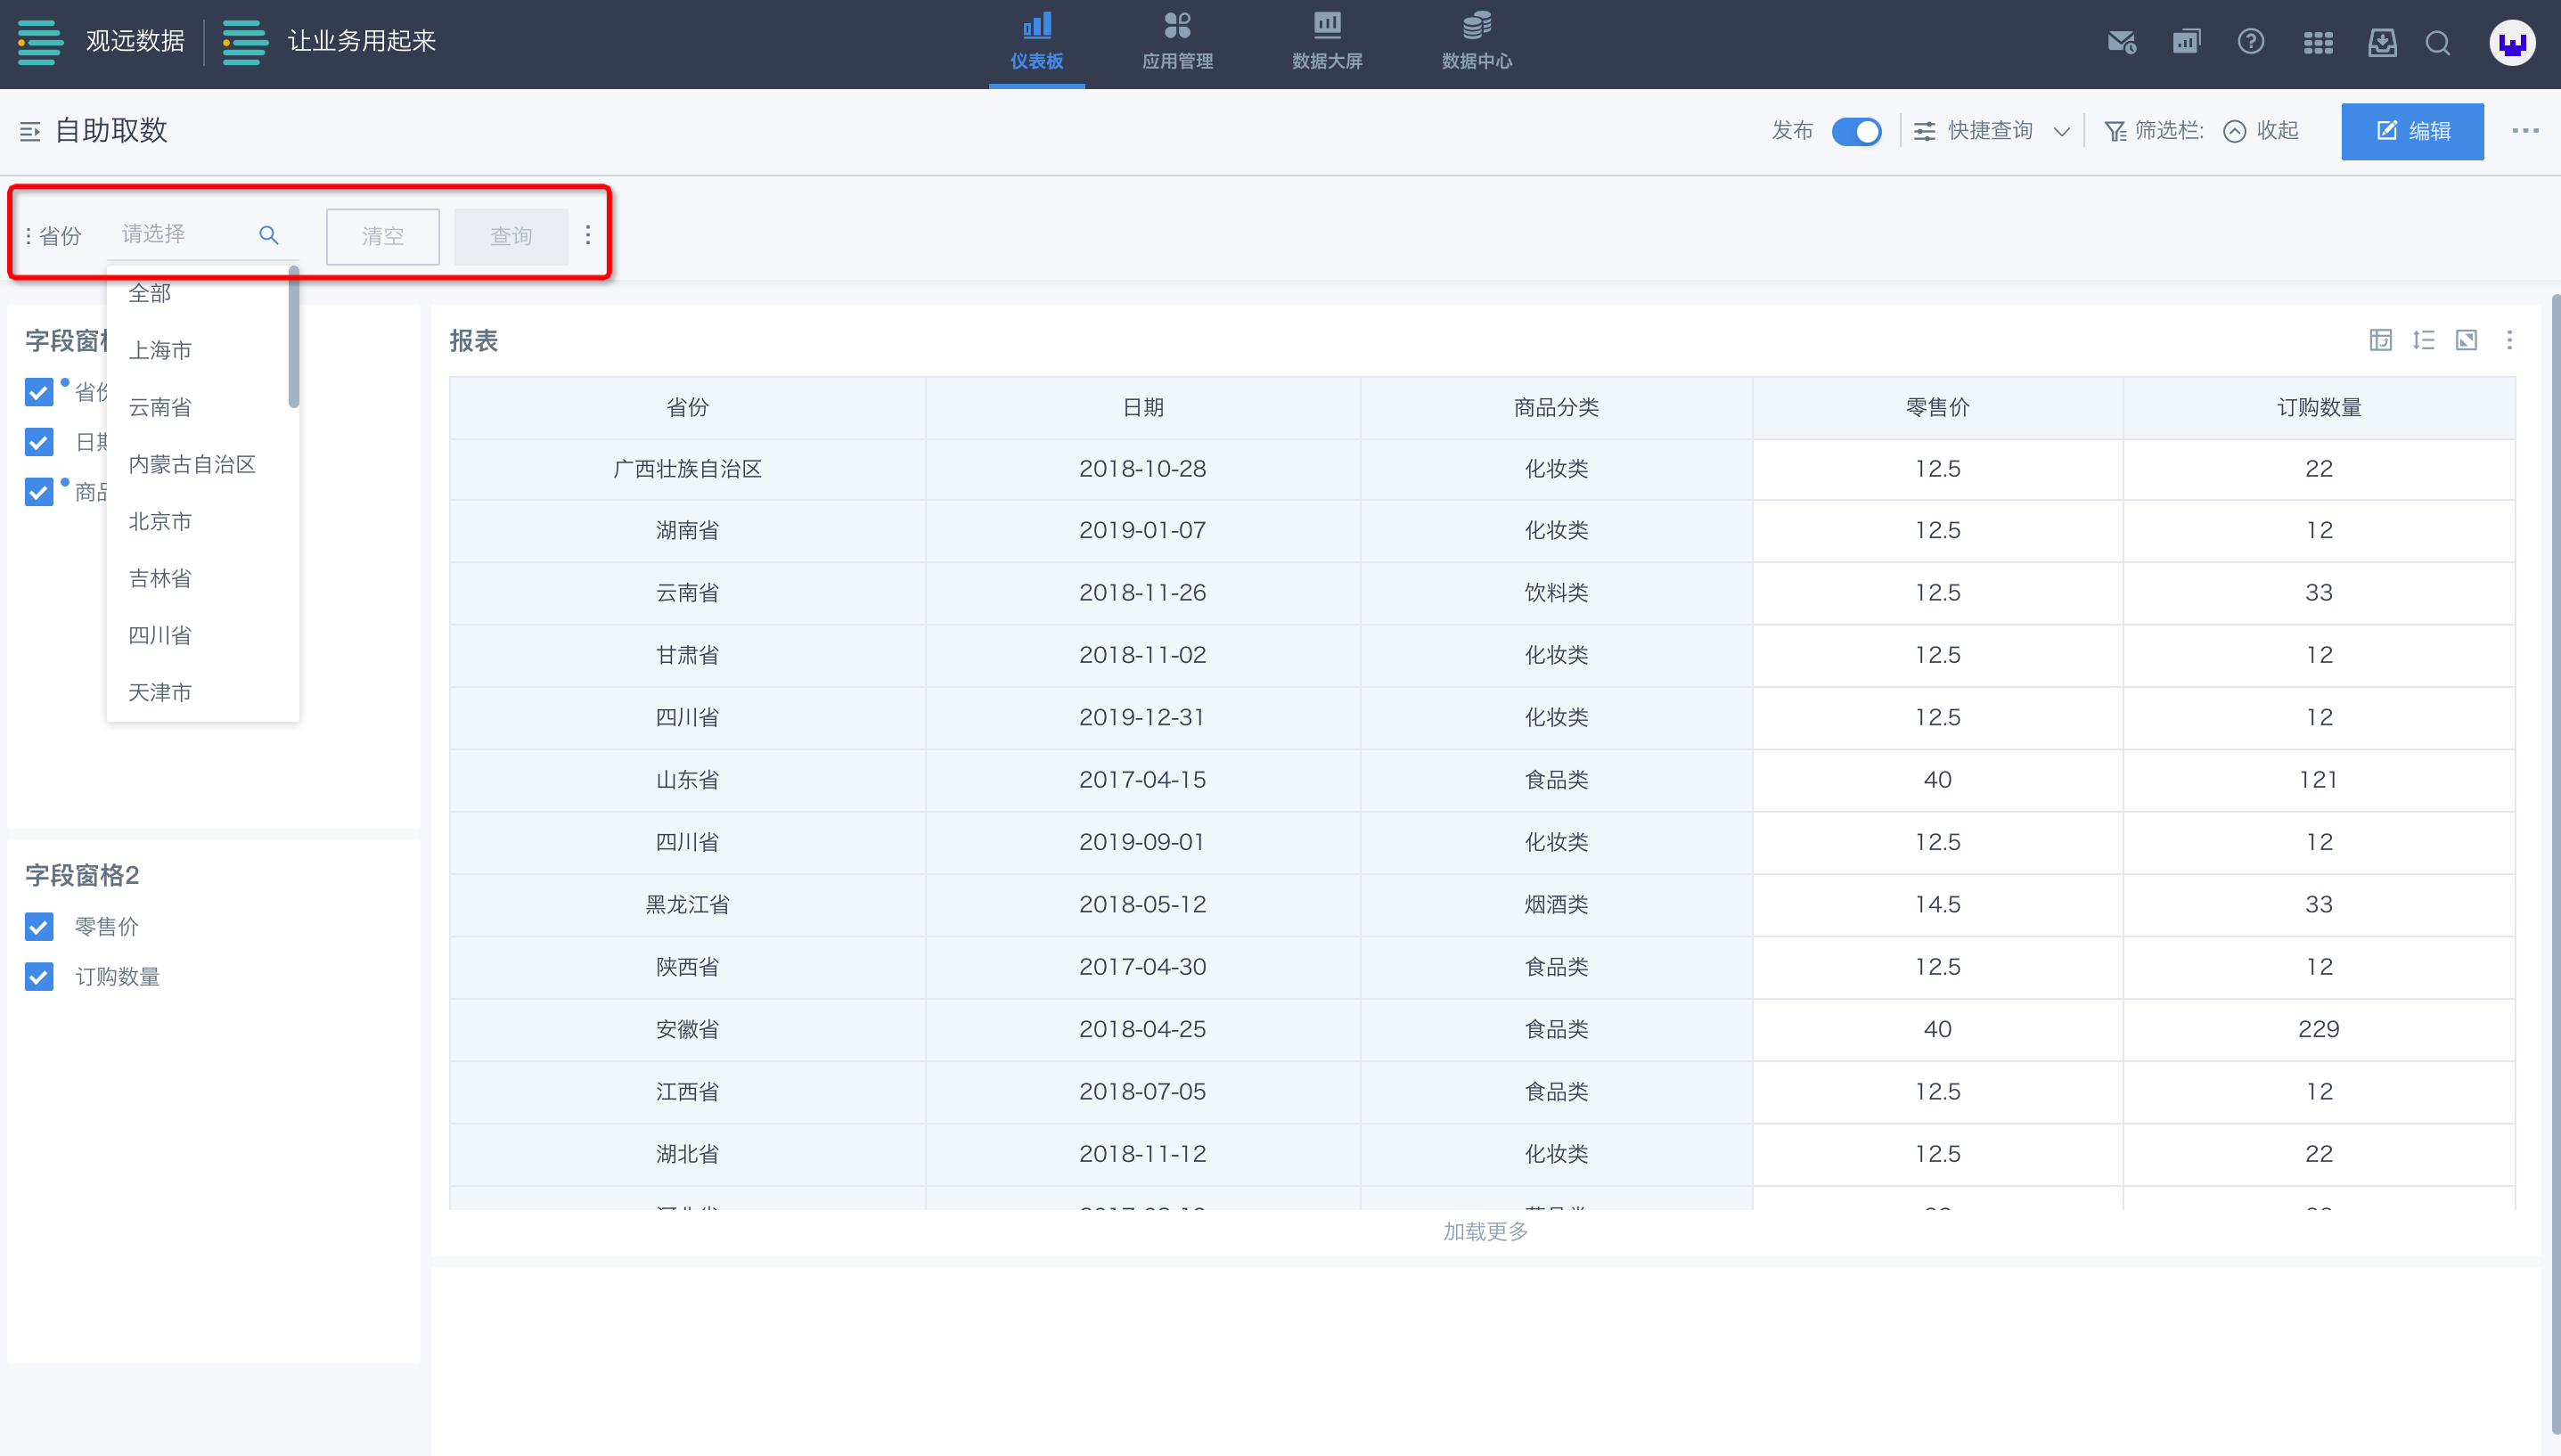Click the blue 编辑 button

point(2411,131)
